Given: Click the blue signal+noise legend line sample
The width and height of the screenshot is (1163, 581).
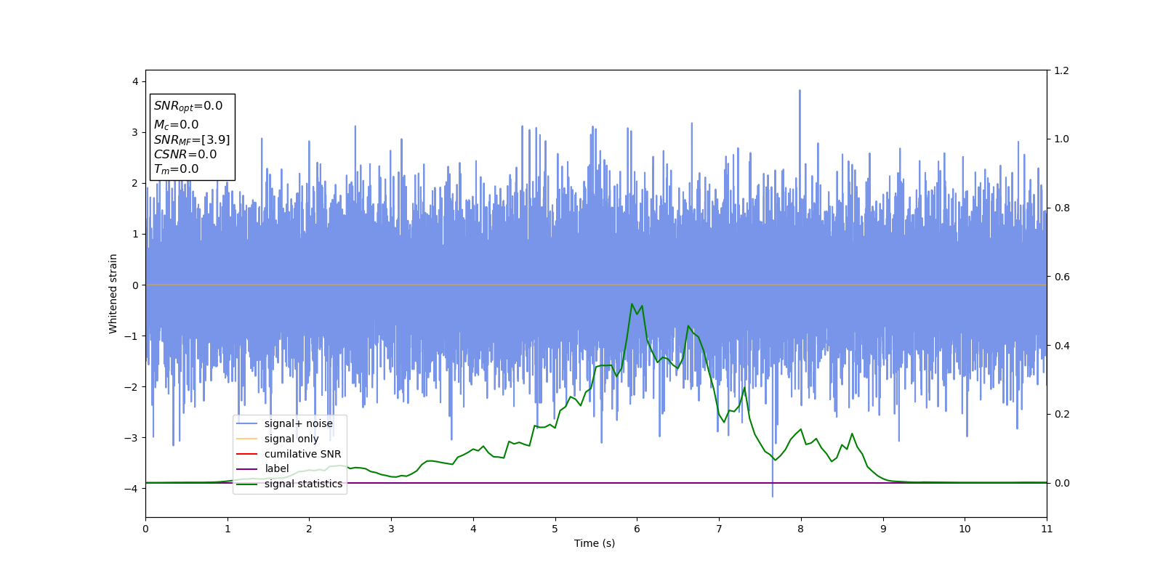Looking at the screenshot, I should 247,423.
